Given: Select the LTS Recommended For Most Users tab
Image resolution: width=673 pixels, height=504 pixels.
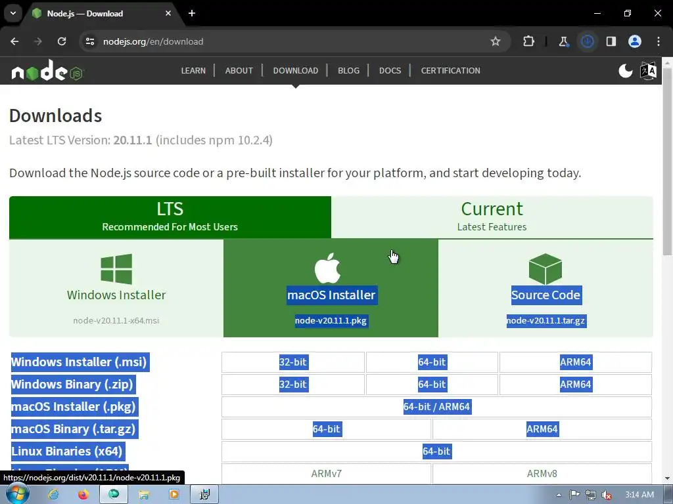Looking at the screenshot, I should click(170, 217).
